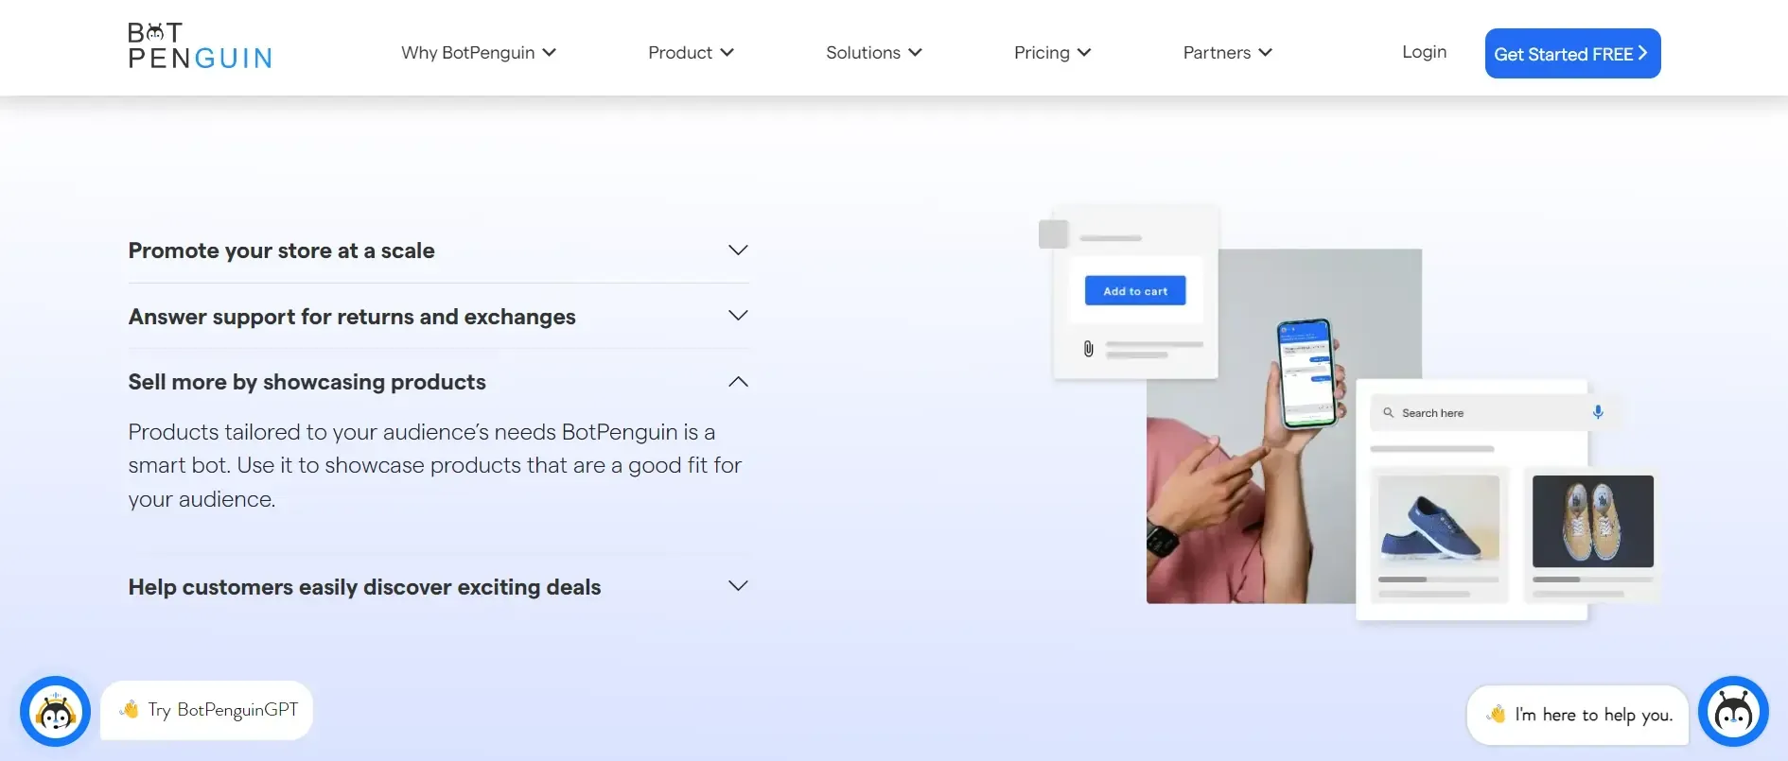Collapse Sell more by showcasing products
Screen dimensions: 1788x761
pos(439,382)
